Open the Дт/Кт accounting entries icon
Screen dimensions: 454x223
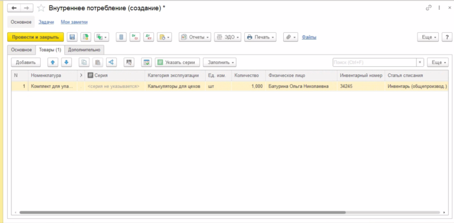(149, 37)
